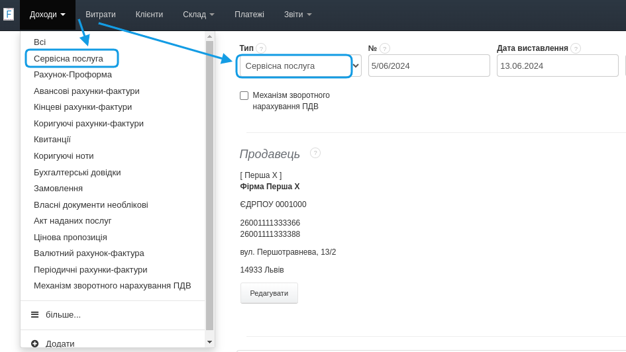626x352 pixels.
Task: Expand the Звіти menu dropdown
Action: coord(297,14)
